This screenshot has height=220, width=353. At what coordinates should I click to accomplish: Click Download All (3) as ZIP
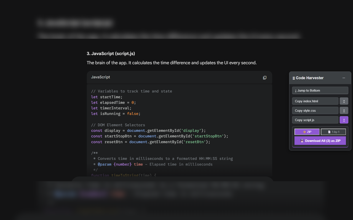pyautogui.click(x=320, y=141)
